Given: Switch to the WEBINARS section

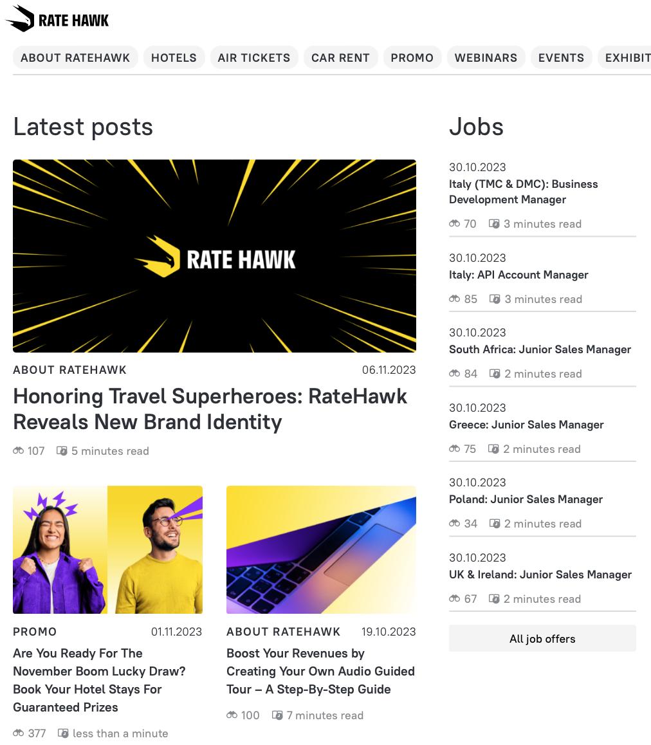Looking at the screenshot, I should (x=486, y=57).
